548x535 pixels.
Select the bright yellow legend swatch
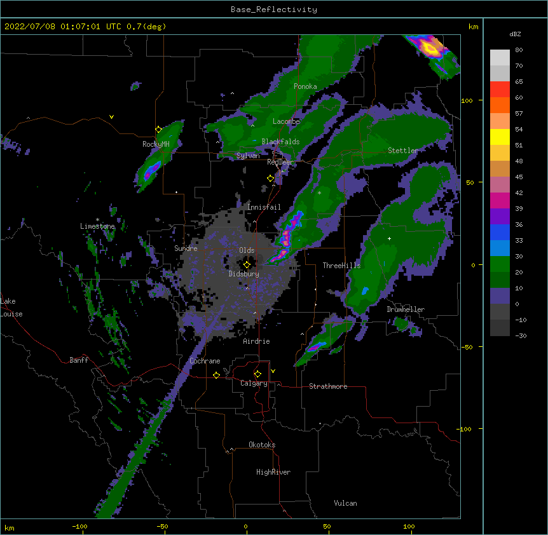coord(500,137)
